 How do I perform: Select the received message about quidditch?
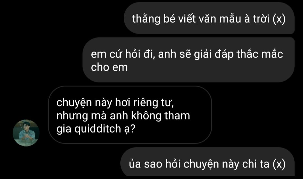point(130,115)
